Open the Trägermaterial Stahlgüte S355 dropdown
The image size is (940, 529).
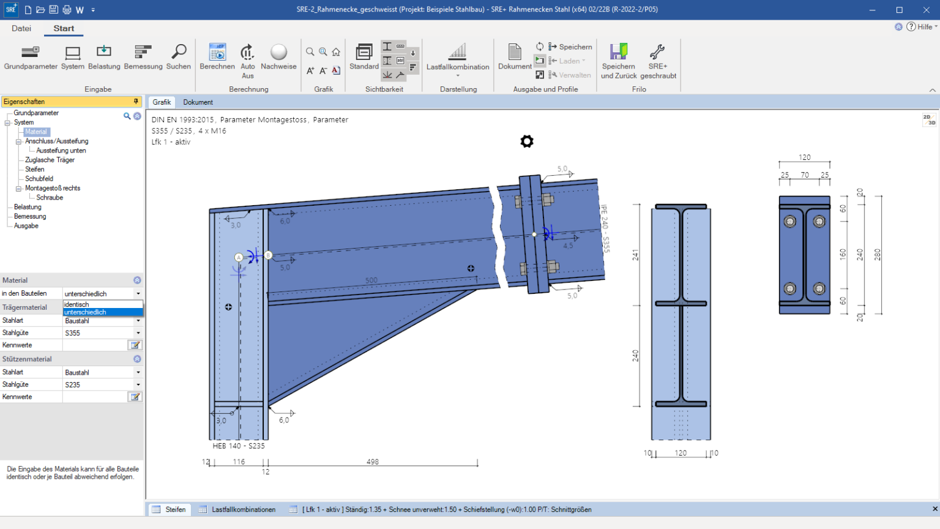(138, 333)
